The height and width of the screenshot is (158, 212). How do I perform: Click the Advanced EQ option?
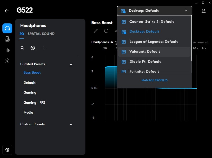(x=201, y=42)
